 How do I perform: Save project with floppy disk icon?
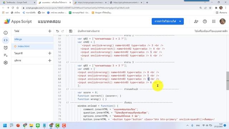pyautogui.click(x=70, y=31)
